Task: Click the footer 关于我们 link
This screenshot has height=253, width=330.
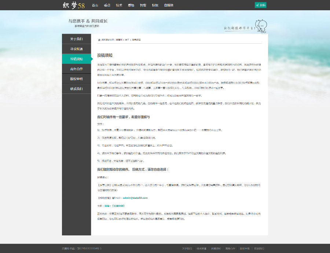Action: [187, 249]
